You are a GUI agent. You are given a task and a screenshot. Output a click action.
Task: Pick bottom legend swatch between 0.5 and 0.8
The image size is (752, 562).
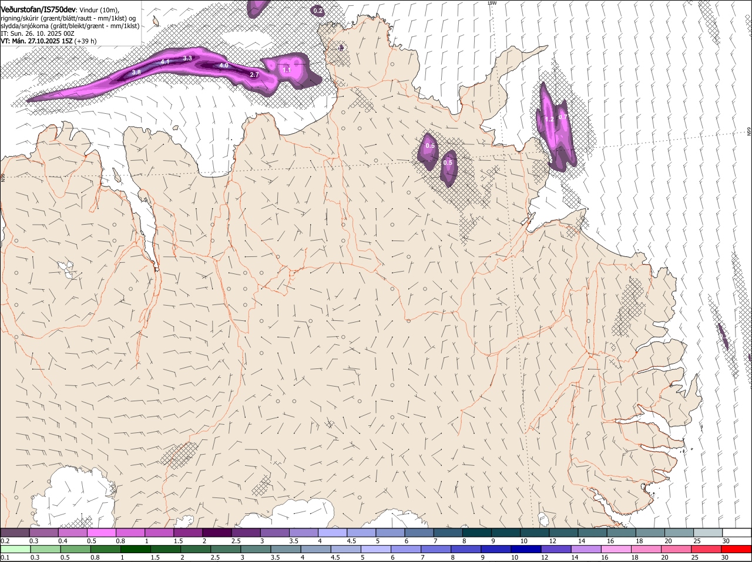(76, 549)
